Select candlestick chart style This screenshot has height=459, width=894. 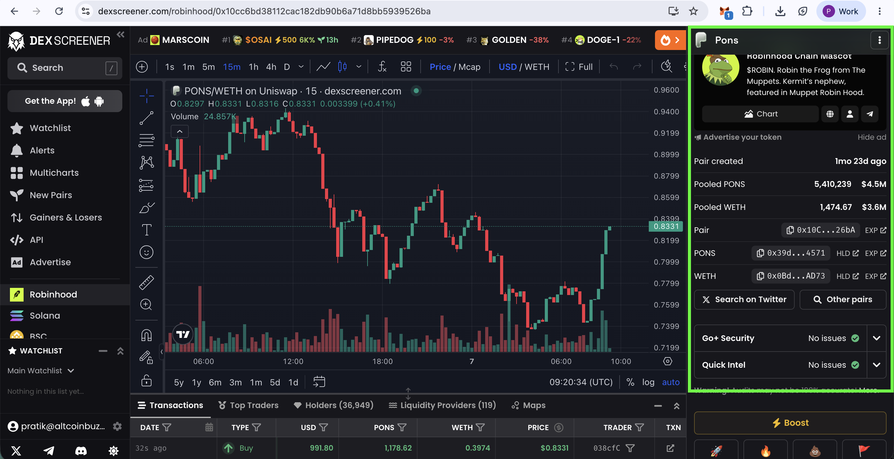(x=342, y=66)
